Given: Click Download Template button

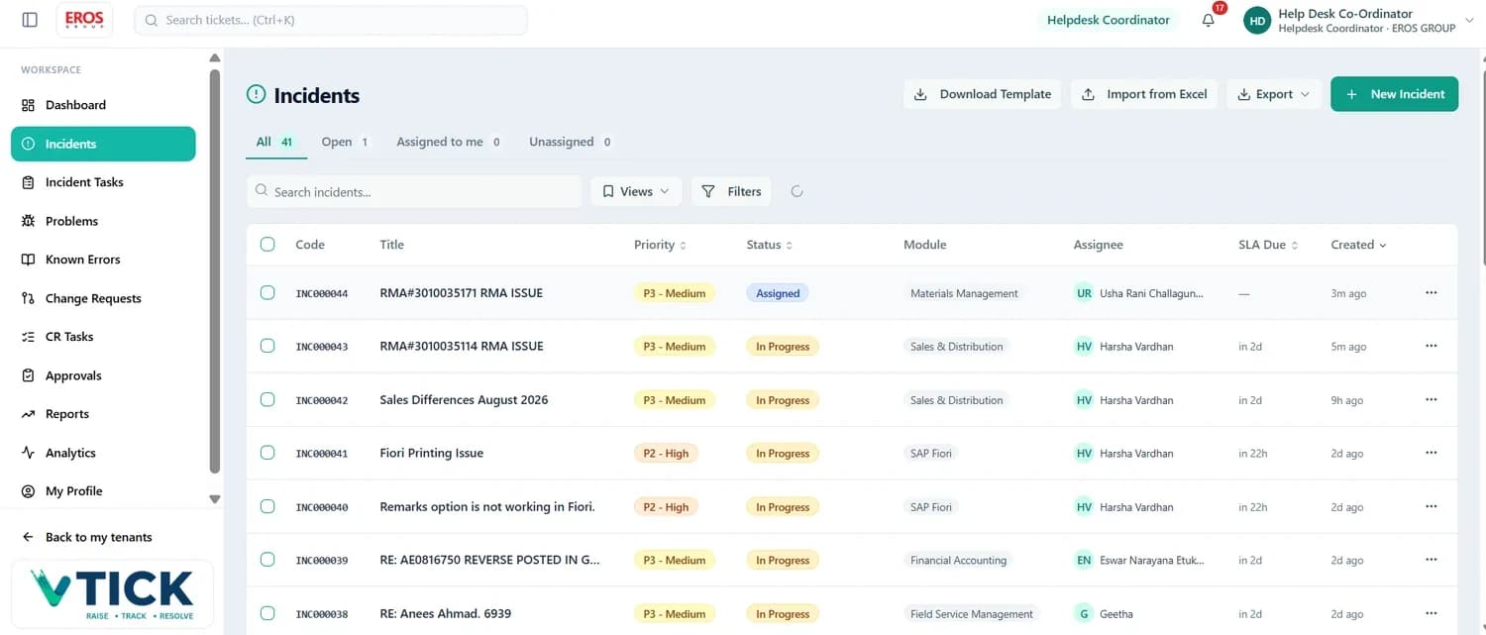Looking at the screenshot, I should tap(982, 94).
